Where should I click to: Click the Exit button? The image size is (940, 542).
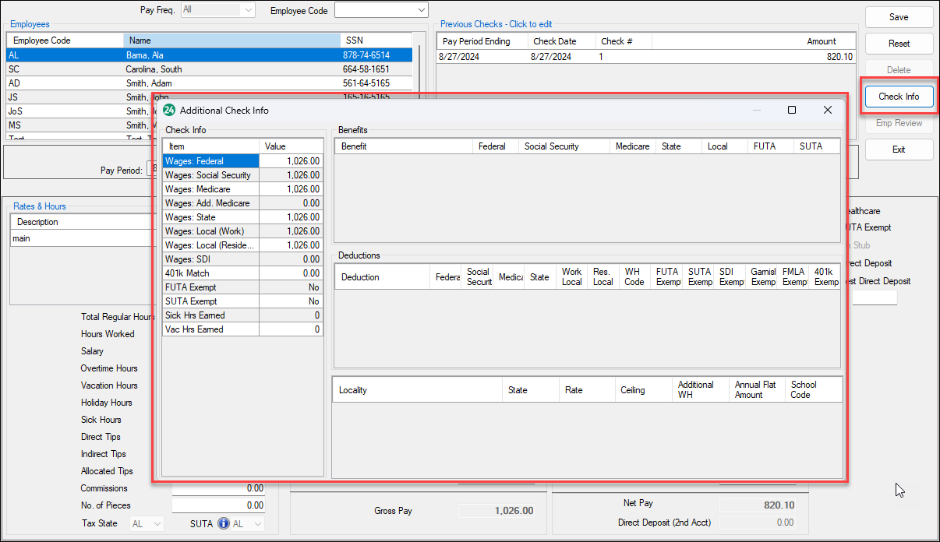(x=899, y=150)
